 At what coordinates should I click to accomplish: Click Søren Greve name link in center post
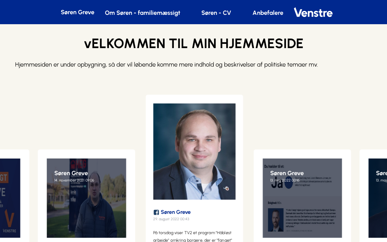click(x=176, y=212)
